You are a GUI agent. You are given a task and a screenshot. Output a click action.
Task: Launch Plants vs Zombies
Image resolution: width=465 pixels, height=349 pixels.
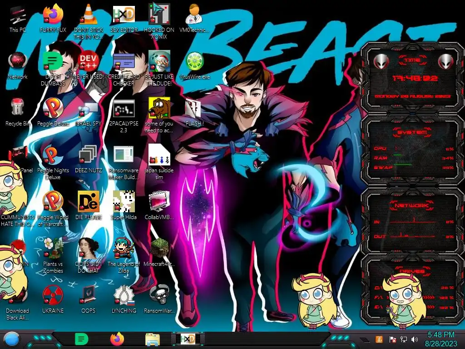tap(53, 248)
